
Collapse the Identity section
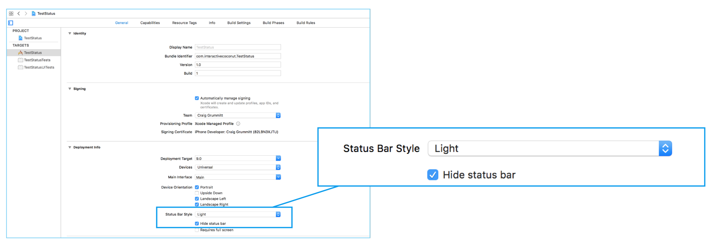(70, 34)
